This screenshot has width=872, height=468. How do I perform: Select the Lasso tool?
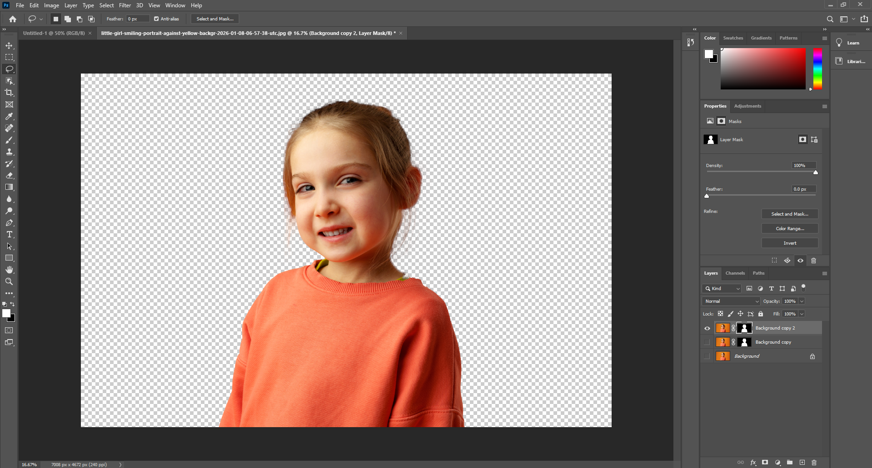tap(9, 69)
